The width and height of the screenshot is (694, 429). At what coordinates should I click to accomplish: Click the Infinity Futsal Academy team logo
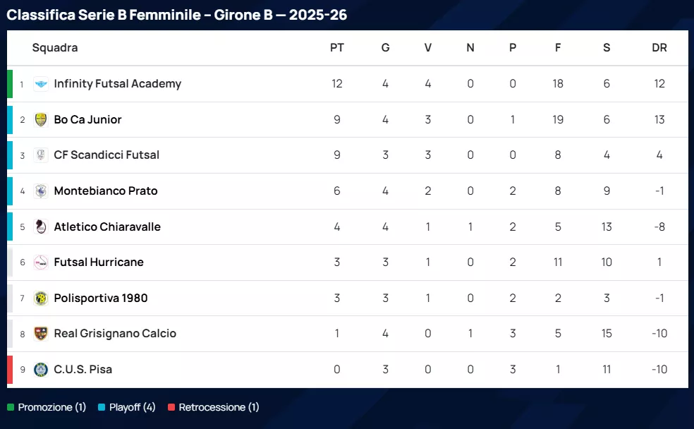[x=41, y=84]
